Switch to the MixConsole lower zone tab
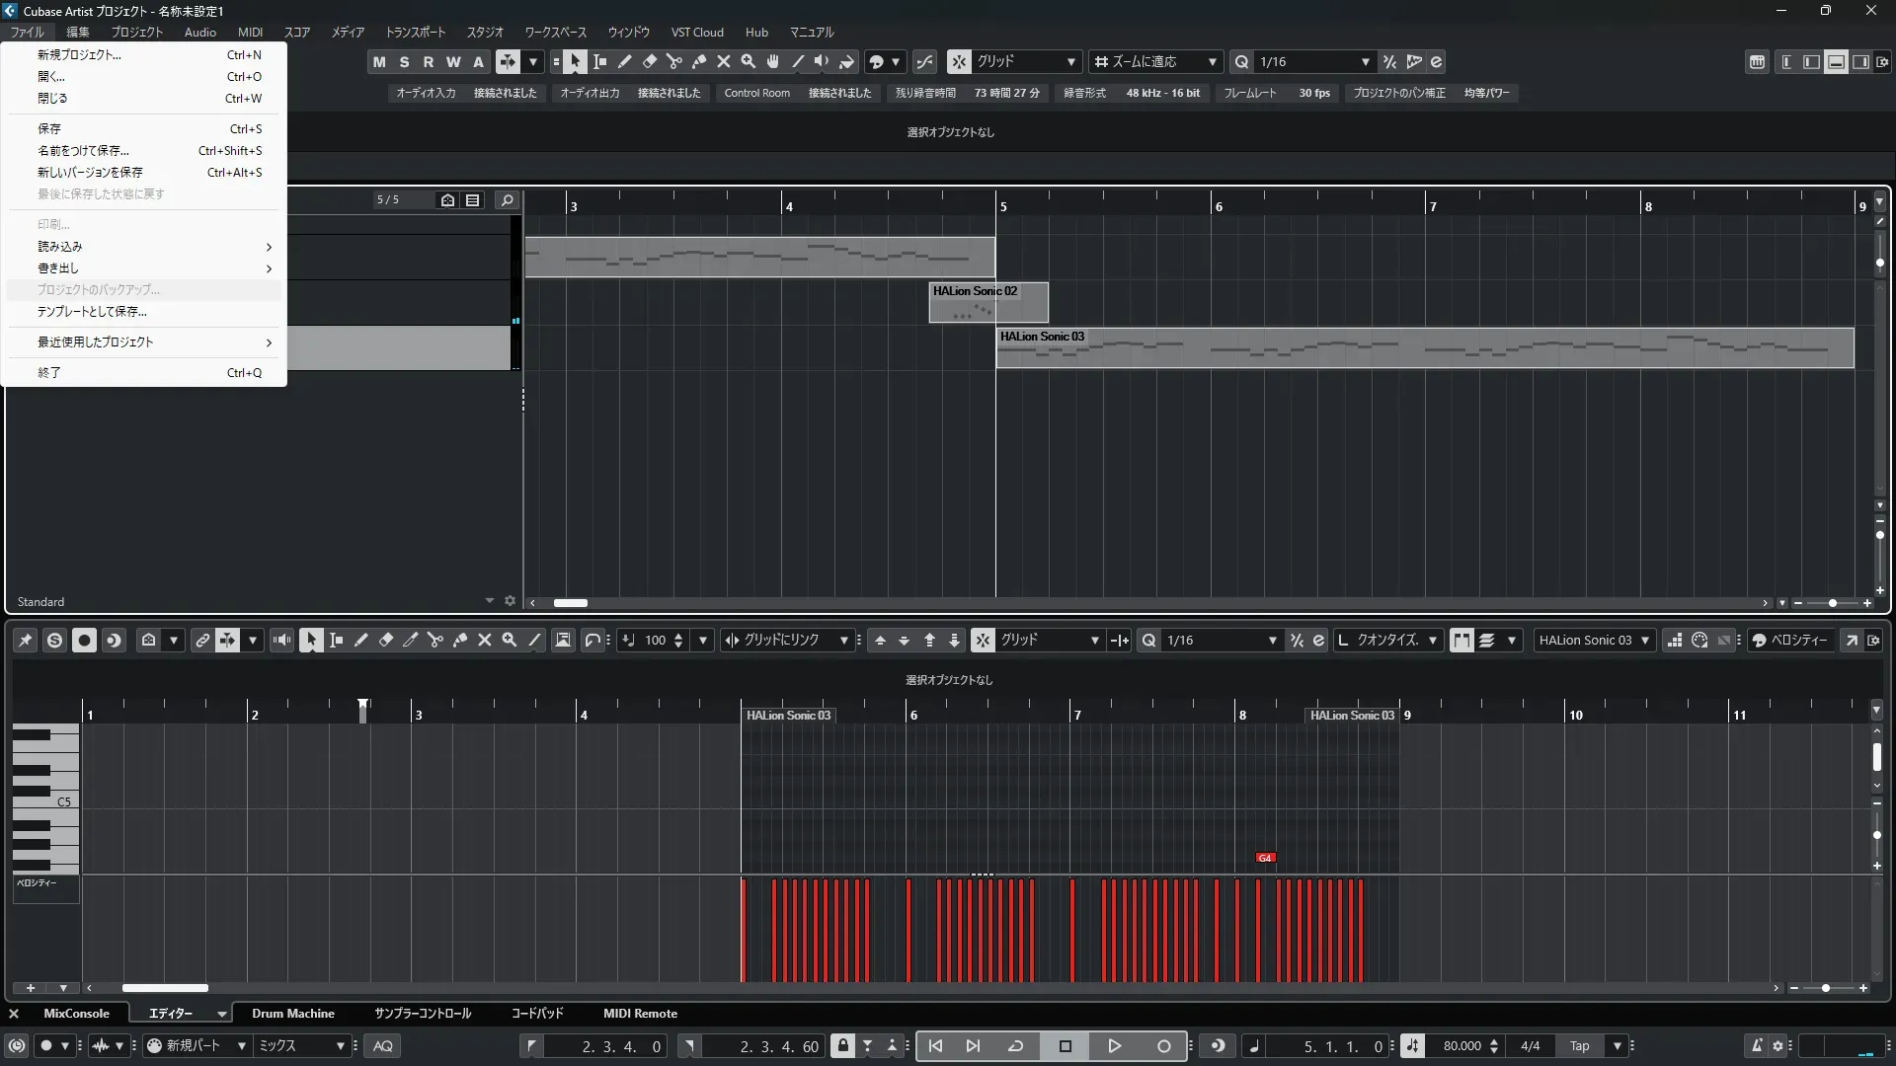This screenshot has height=1066, width=1896. pyautogui.click(x=76, y=1014)
